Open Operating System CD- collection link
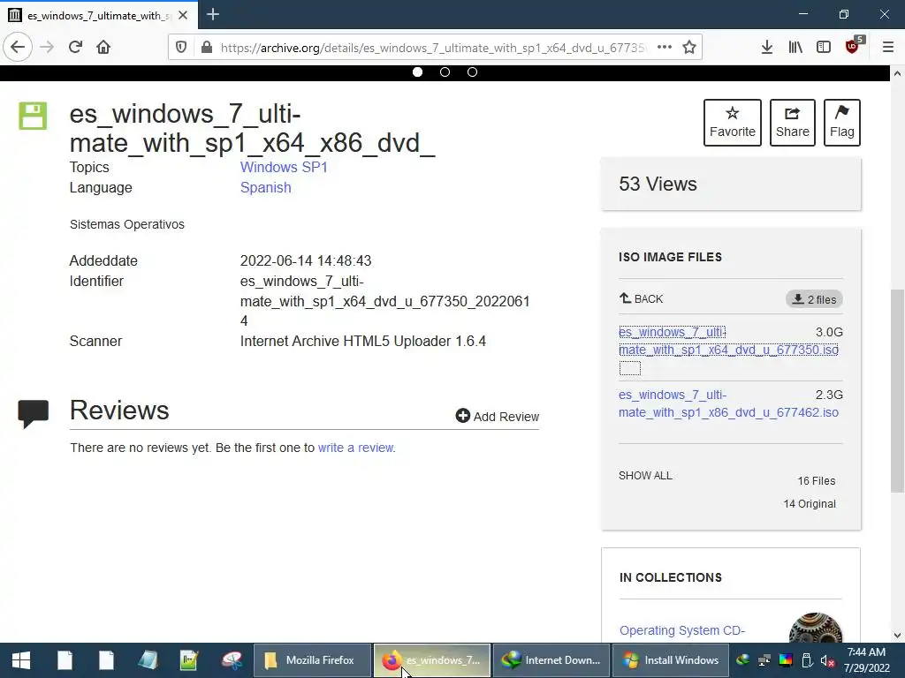 tap(682, 630)
